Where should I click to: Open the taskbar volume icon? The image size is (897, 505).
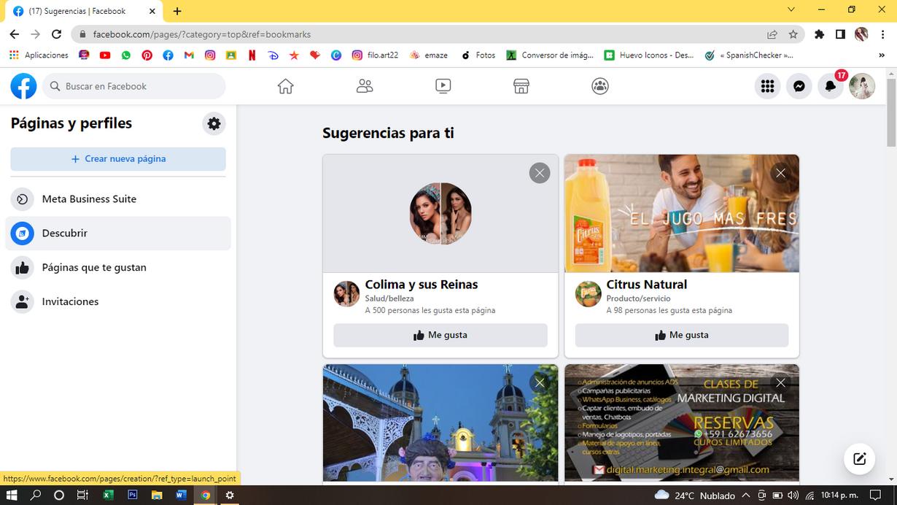(793, 496)
